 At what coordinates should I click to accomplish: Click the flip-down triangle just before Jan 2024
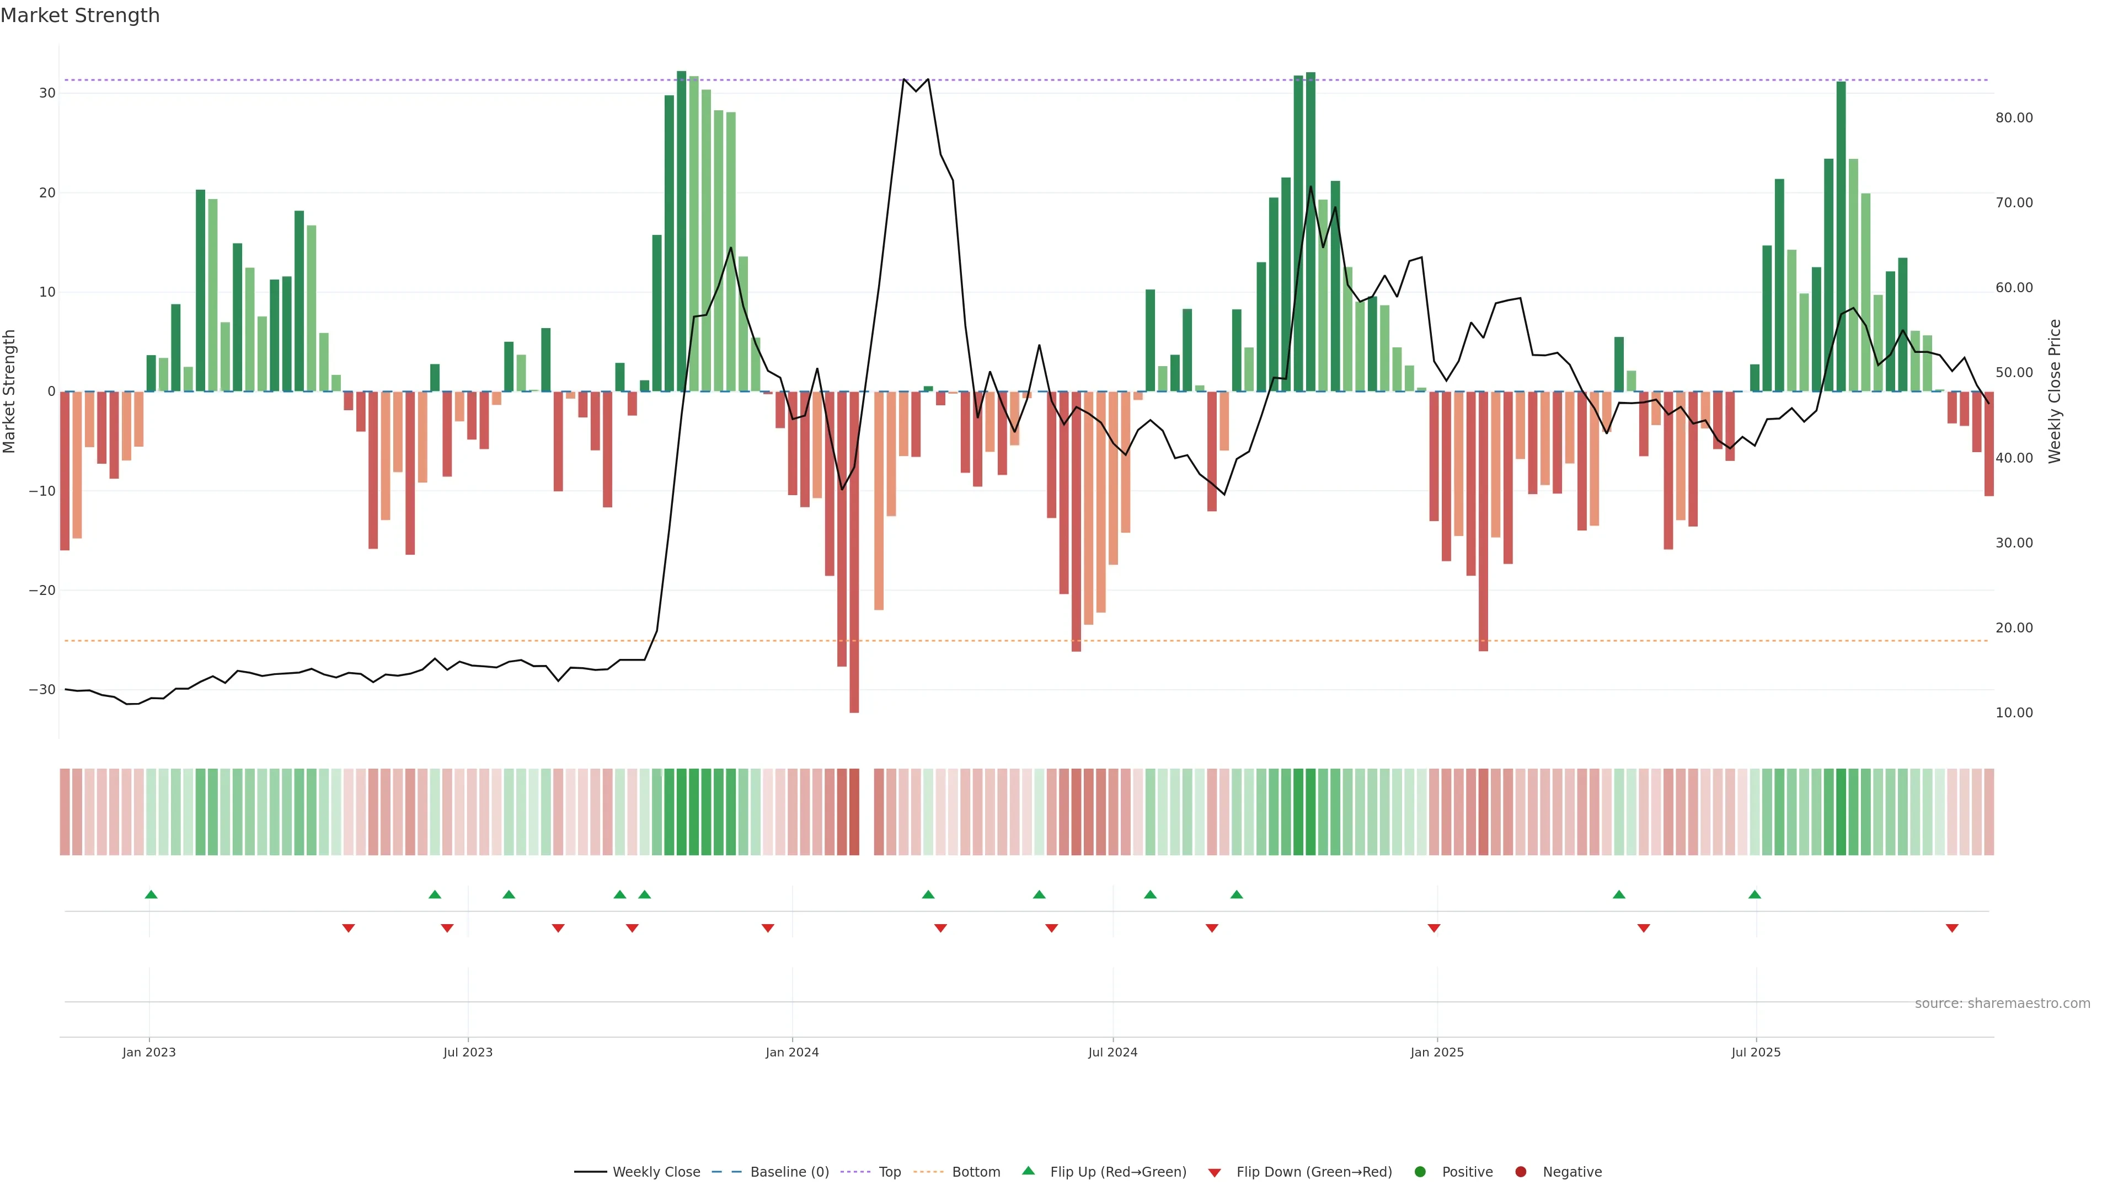point(768,928)
